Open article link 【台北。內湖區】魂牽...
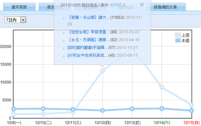 [88, 40]
